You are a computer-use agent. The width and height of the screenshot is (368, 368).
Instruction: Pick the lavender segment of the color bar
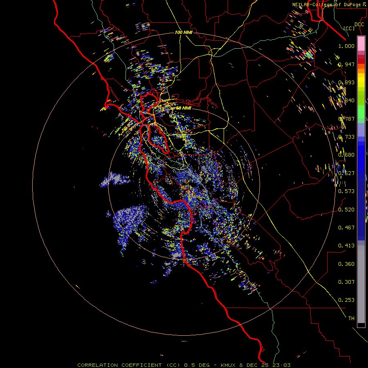(361, 130)
